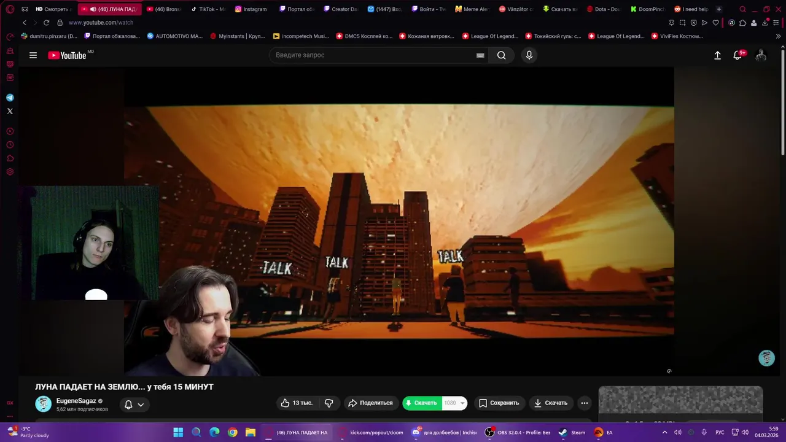The image size is (786, 442).
Task: Click the YouTube search magnifier button
Action: [x=502, y=55]
